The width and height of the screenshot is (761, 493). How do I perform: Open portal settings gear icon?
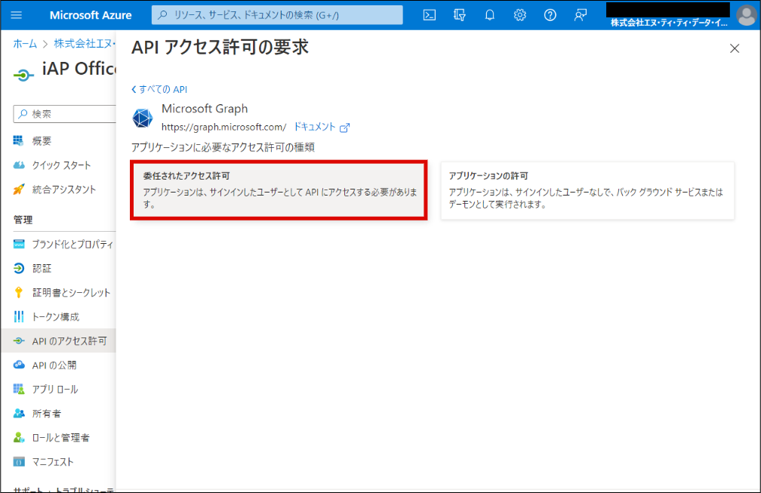pyautogui.click(x=519, y=15)
